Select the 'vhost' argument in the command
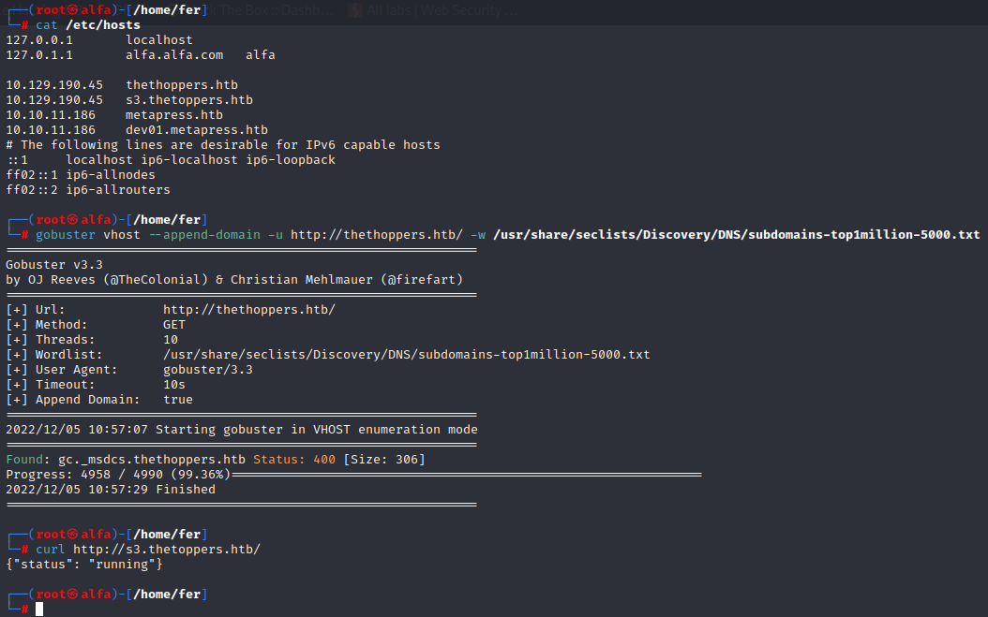Viewport: 988px width, 617px height. click(x=122, y=235)
